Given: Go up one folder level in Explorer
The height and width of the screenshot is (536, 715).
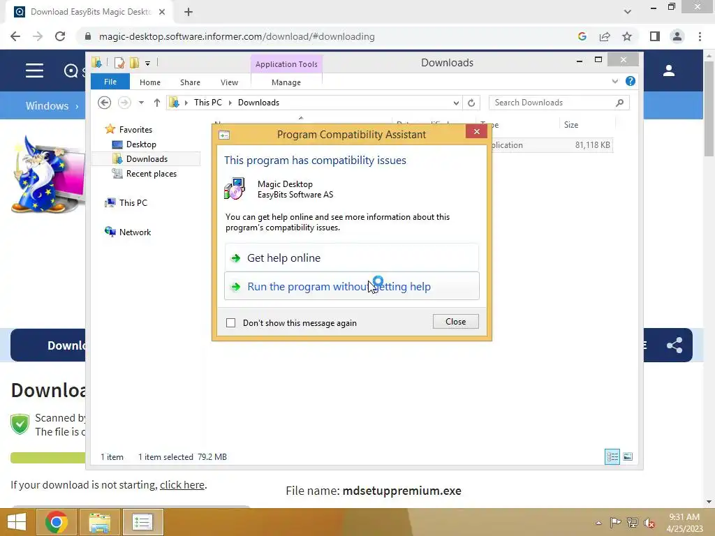Looking at the screenshot, I should point(157,103).
